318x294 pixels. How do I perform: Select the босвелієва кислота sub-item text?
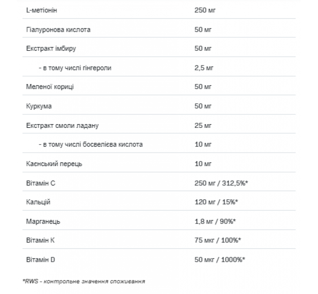(91, 144)
